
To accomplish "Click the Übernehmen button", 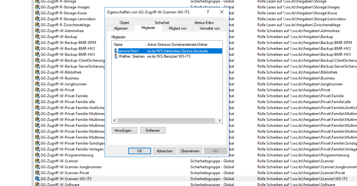I will click(x=190, y=151).
